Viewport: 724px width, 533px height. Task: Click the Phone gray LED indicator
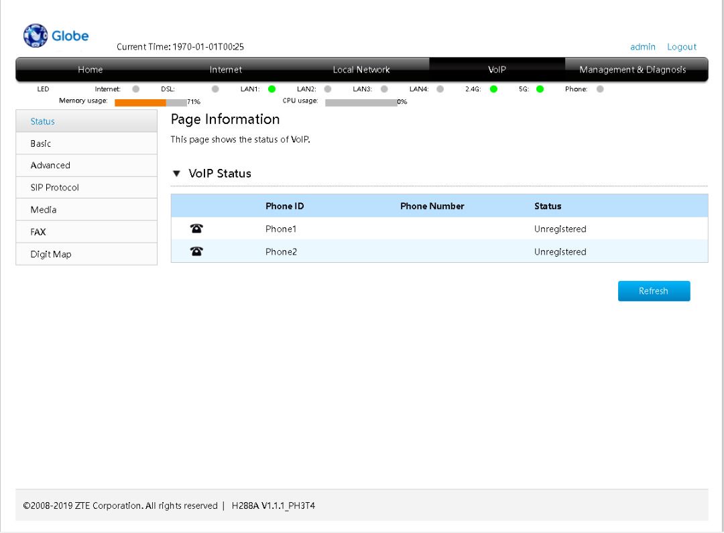click(600, 89)
